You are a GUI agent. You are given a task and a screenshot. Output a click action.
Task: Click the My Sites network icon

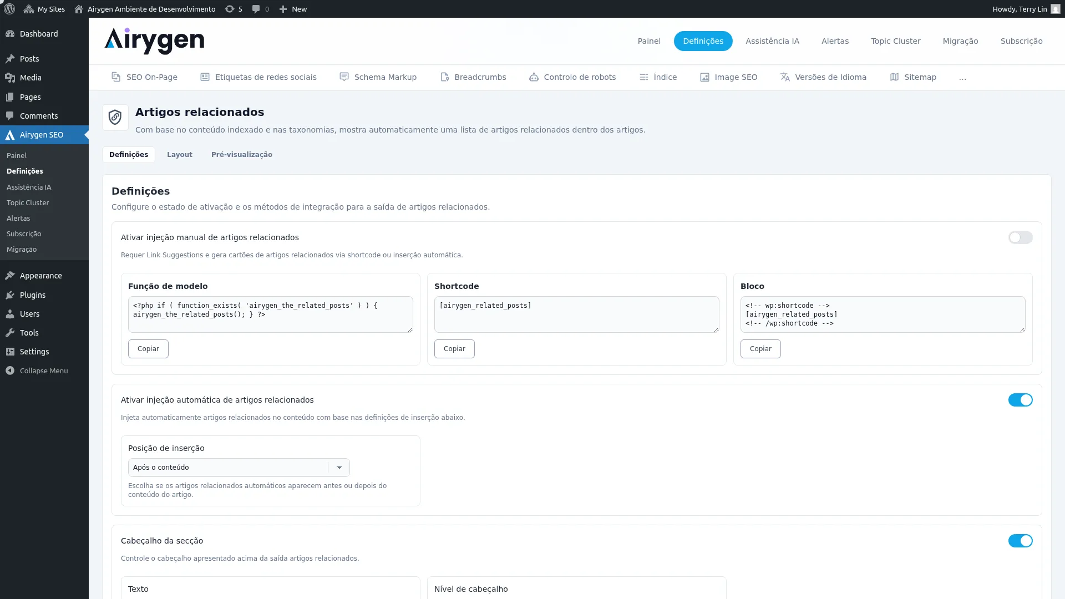coord(29,9)
